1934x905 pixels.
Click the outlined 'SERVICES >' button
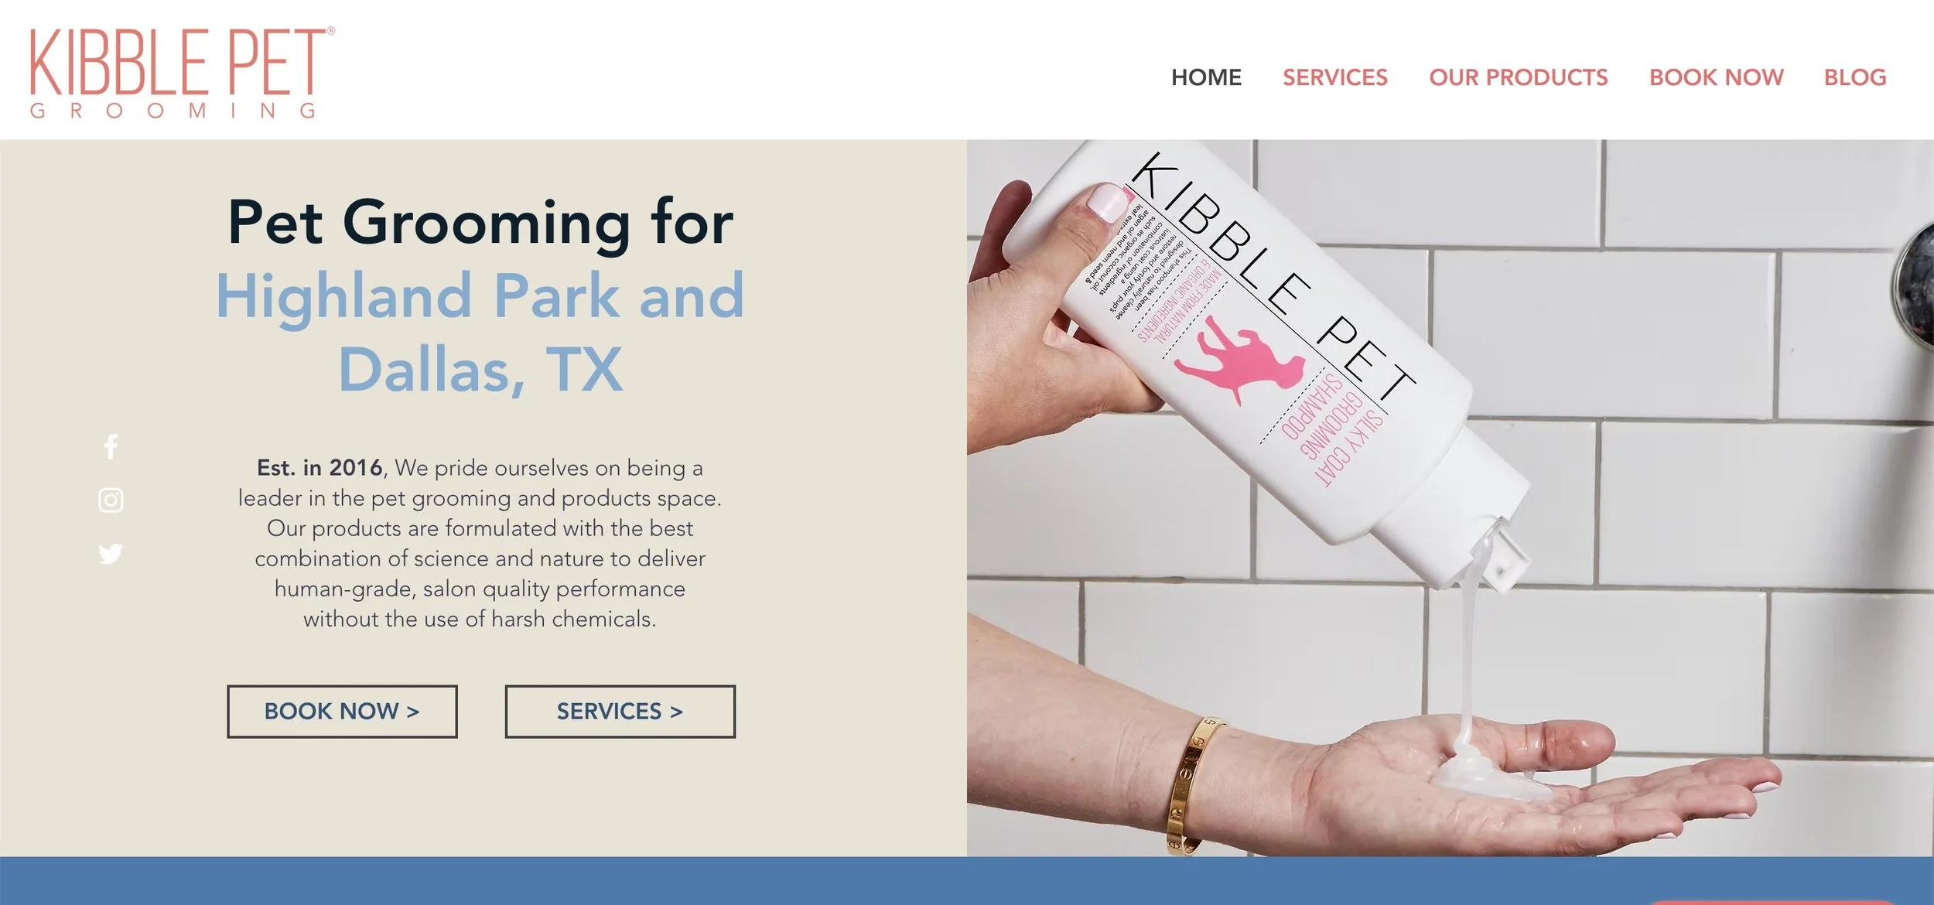click(x=620, y=711)
